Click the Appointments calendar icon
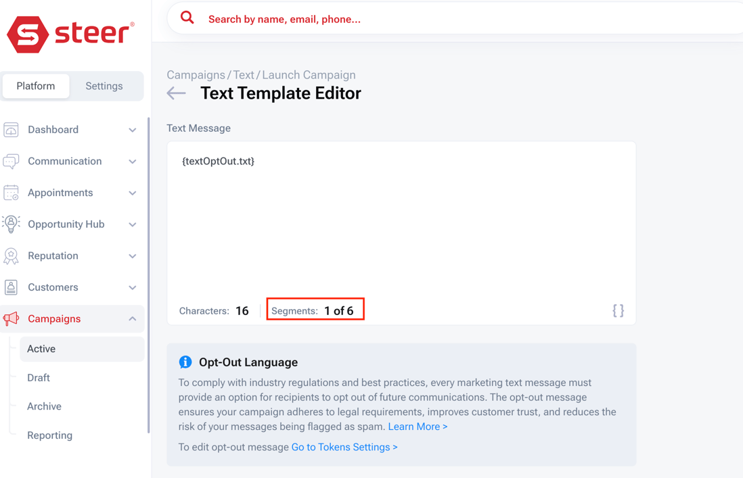Screen dimensions: 743x478 [11, 193]
